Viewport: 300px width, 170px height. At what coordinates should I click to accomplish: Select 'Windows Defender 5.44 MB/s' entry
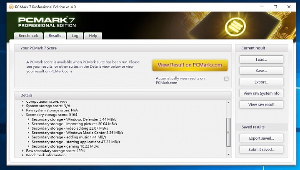(74, 119)
